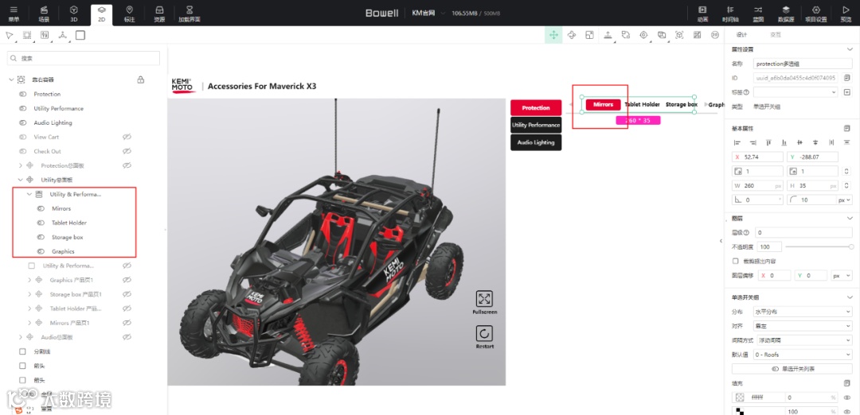Add a tag with the plus icon
860x415 pixels.
846,92
